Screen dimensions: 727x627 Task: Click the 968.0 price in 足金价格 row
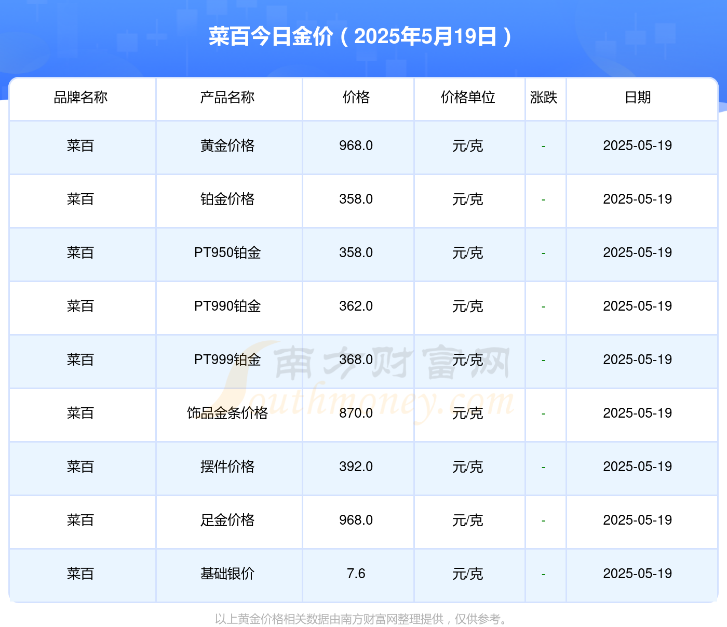356,520
